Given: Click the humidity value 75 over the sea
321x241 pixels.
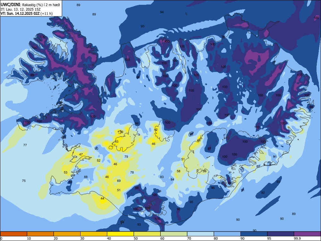Looking at the screenshot, I should tap(24, 181).
